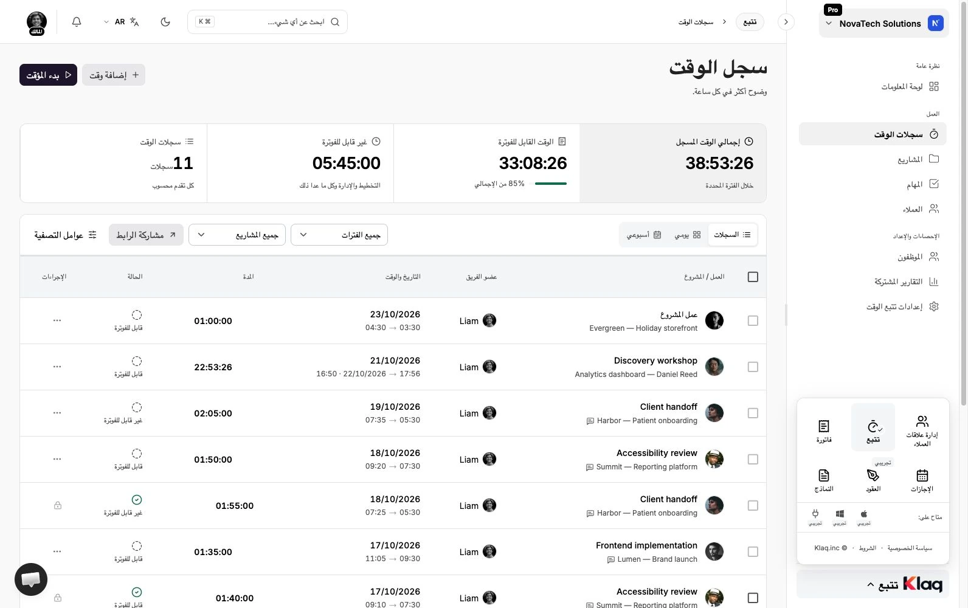Open actions menu for Discovery workshop row
This screenshot has width=968, height=608.
pos(57,367)
